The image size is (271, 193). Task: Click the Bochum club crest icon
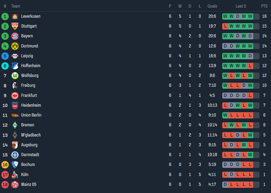click(x=15, y=165)
